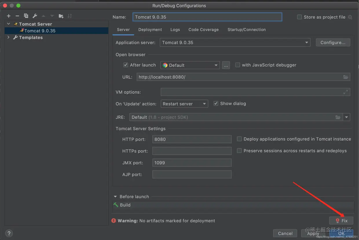Viewport: 359px width, 240px height.
Task: Click JMX port field 1099
Action: tap(192, 163)
